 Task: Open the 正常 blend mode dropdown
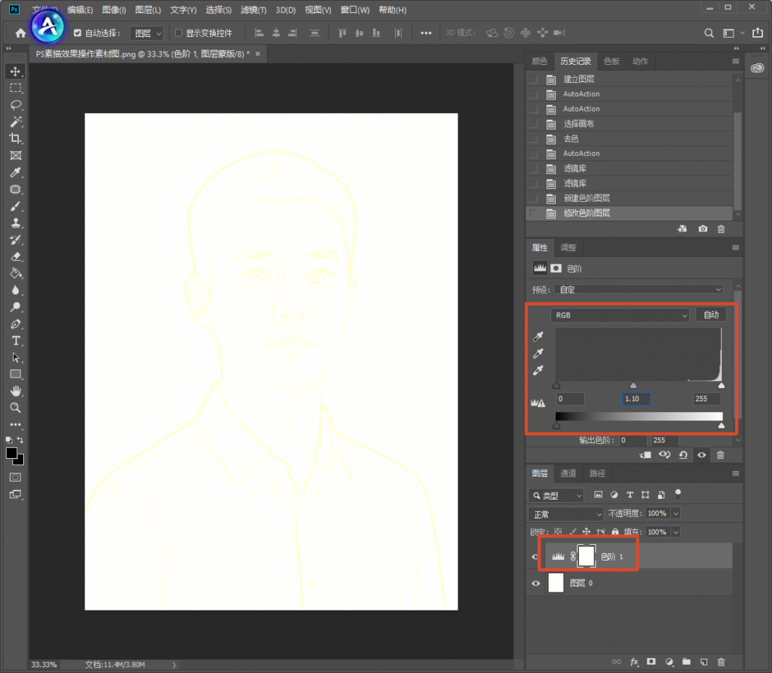565,515
